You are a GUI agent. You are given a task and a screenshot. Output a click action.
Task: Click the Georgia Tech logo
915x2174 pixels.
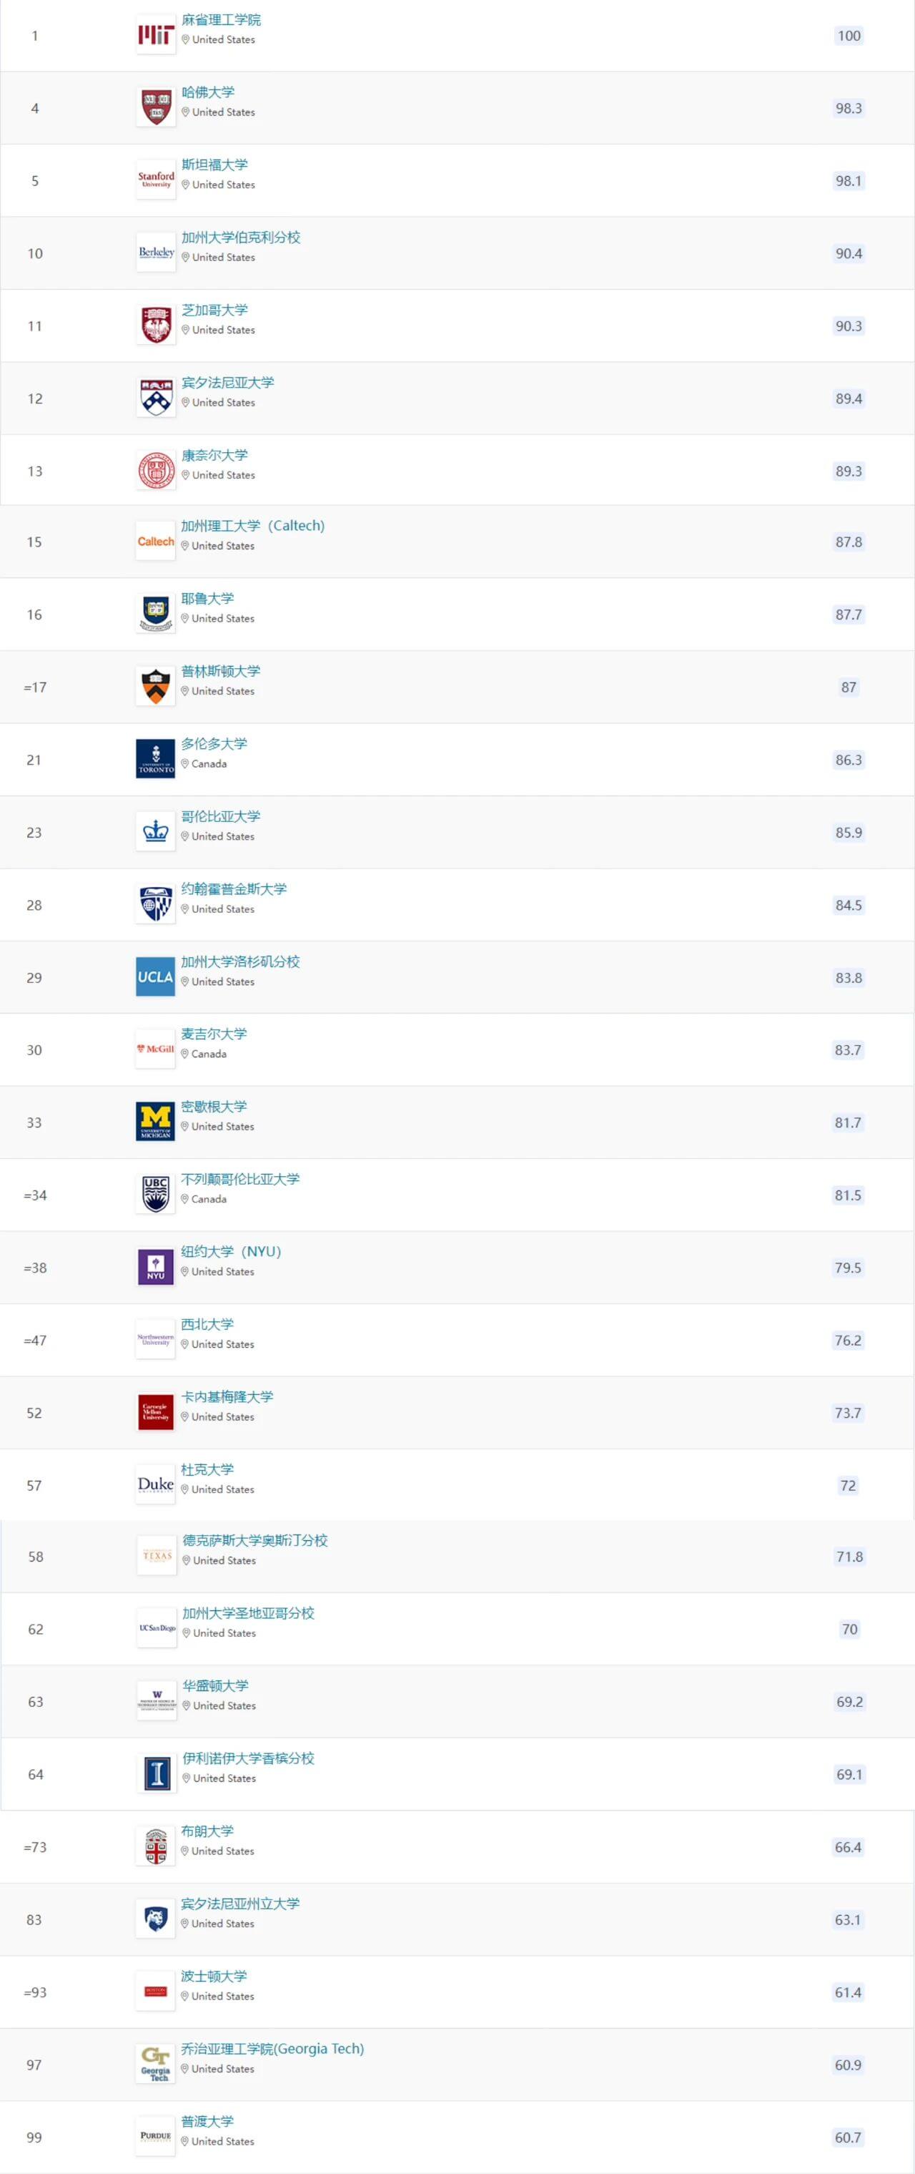click(155, 2065)
